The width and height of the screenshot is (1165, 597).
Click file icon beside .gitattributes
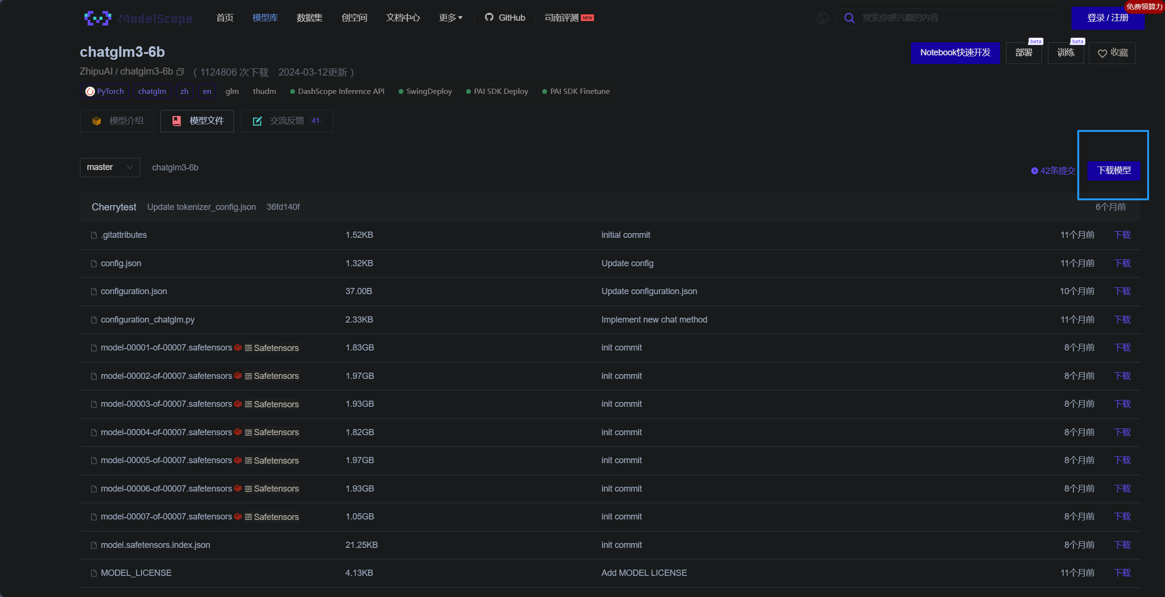click(94, 235)
